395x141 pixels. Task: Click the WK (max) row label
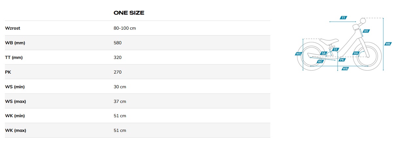pyautogui.click(x=16, y=131)
